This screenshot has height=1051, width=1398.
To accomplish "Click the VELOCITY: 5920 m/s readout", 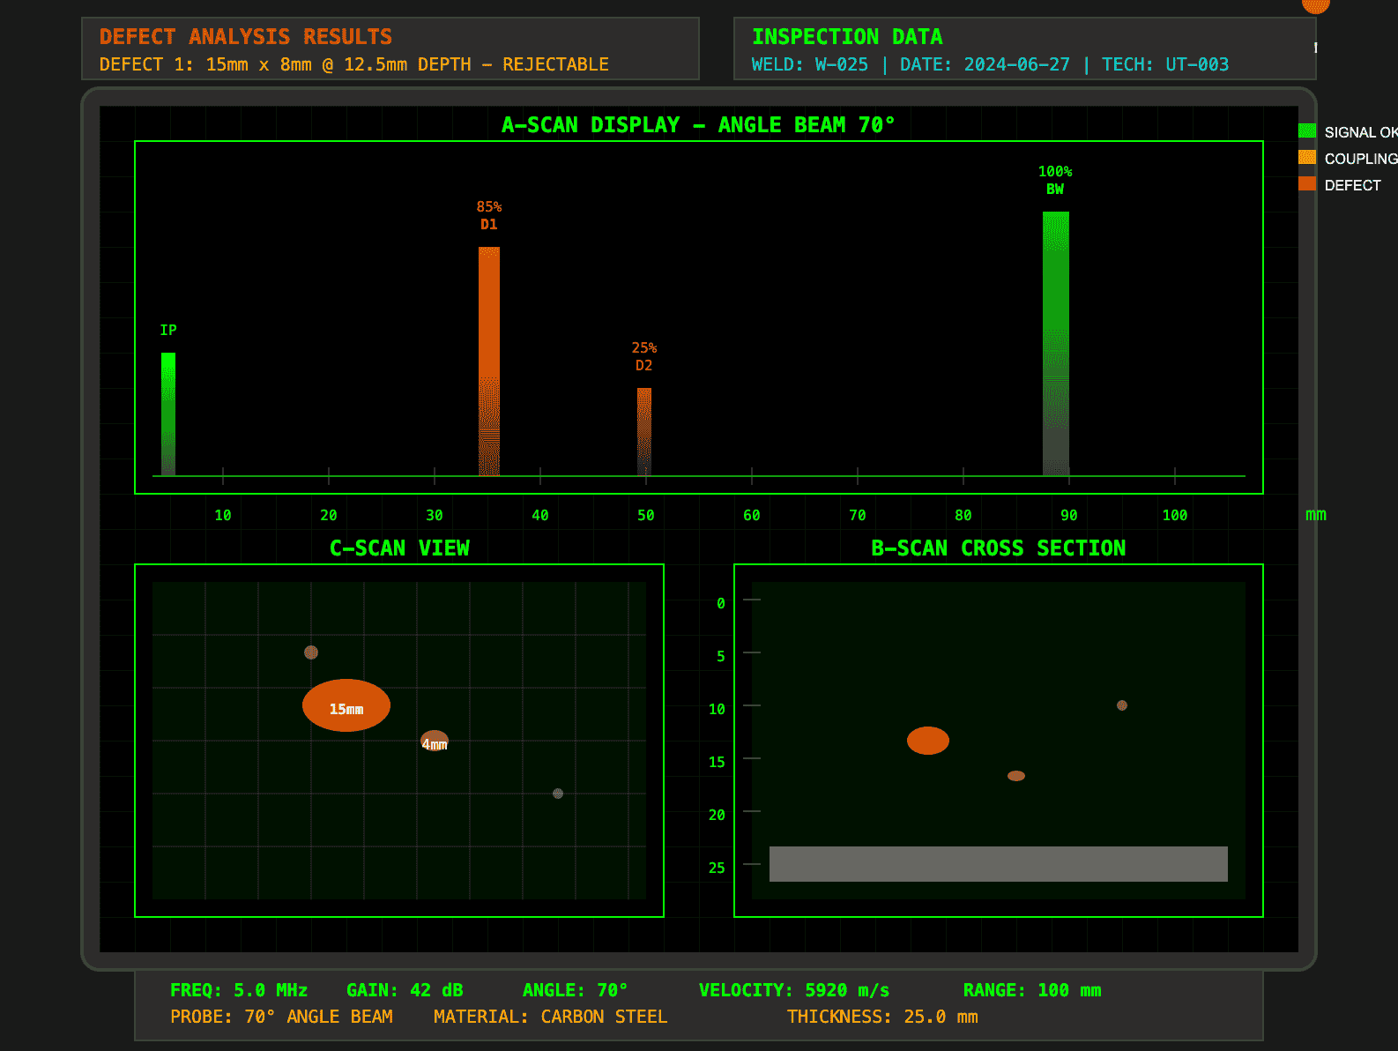I will (x=794, y=990).
